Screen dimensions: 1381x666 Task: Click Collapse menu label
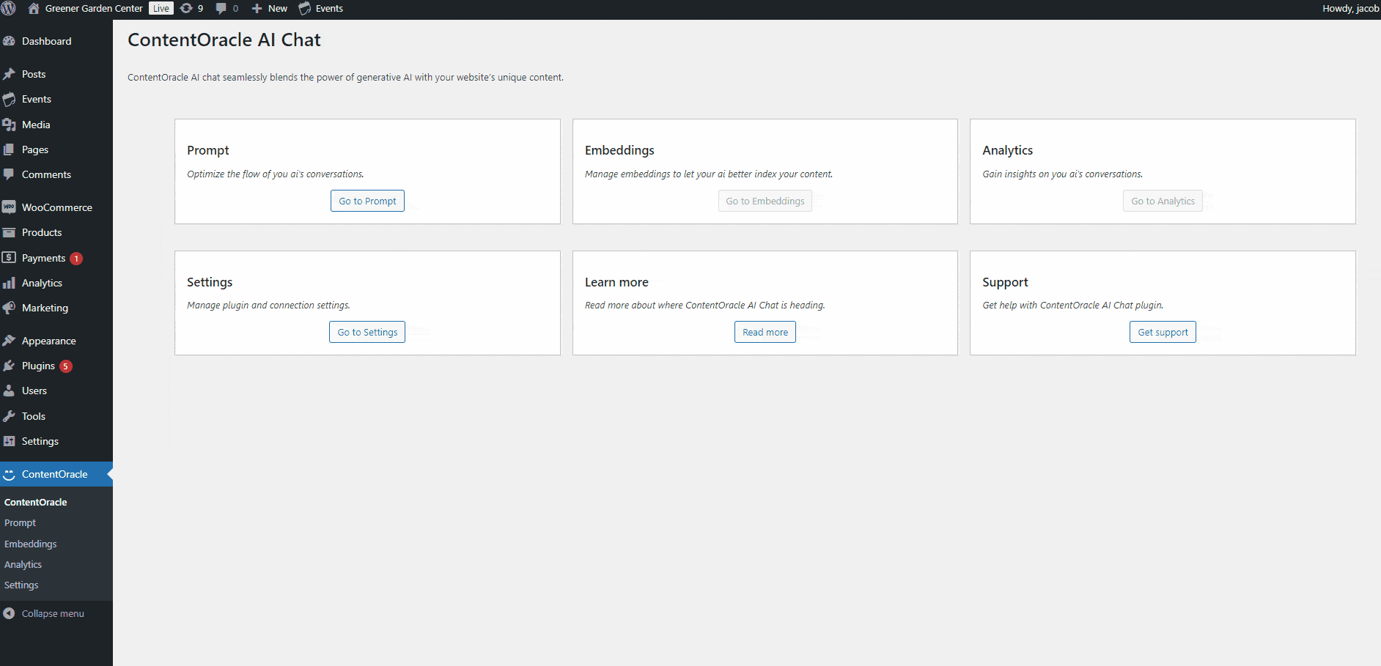pyautogui.click(x=53, y=613)
